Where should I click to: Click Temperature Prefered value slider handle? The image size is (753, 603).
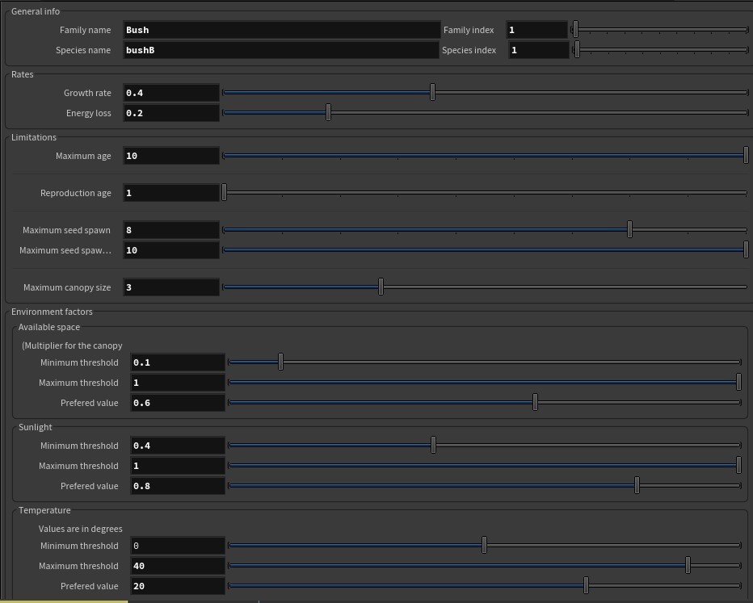coord(586,585)
